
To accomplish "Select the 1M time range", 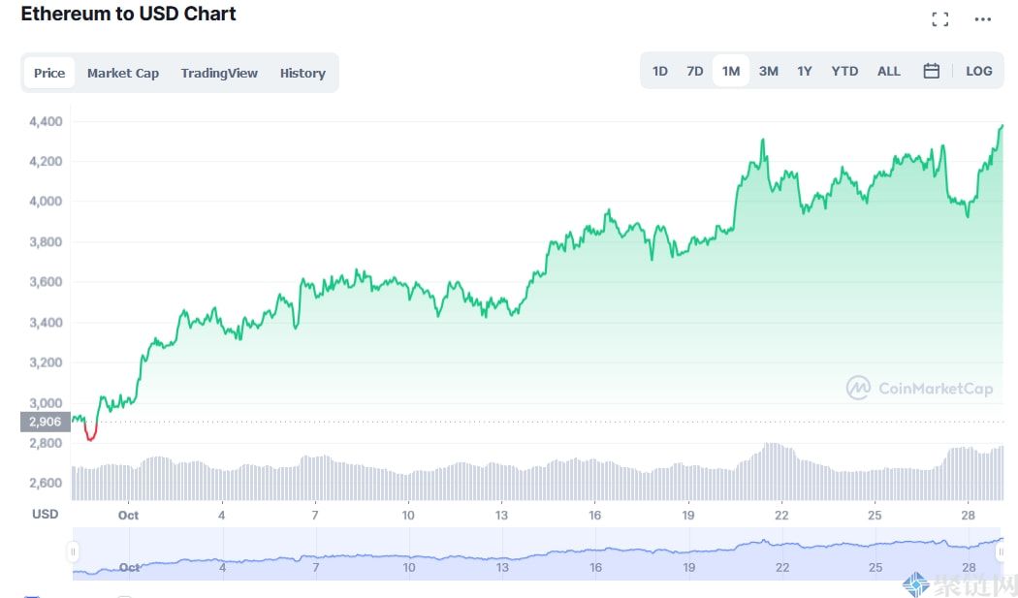I will tap(731, 71).
